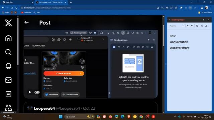Open tab search chevron in title bar
The width and height of the screenshot is (214, 120).
192,2
